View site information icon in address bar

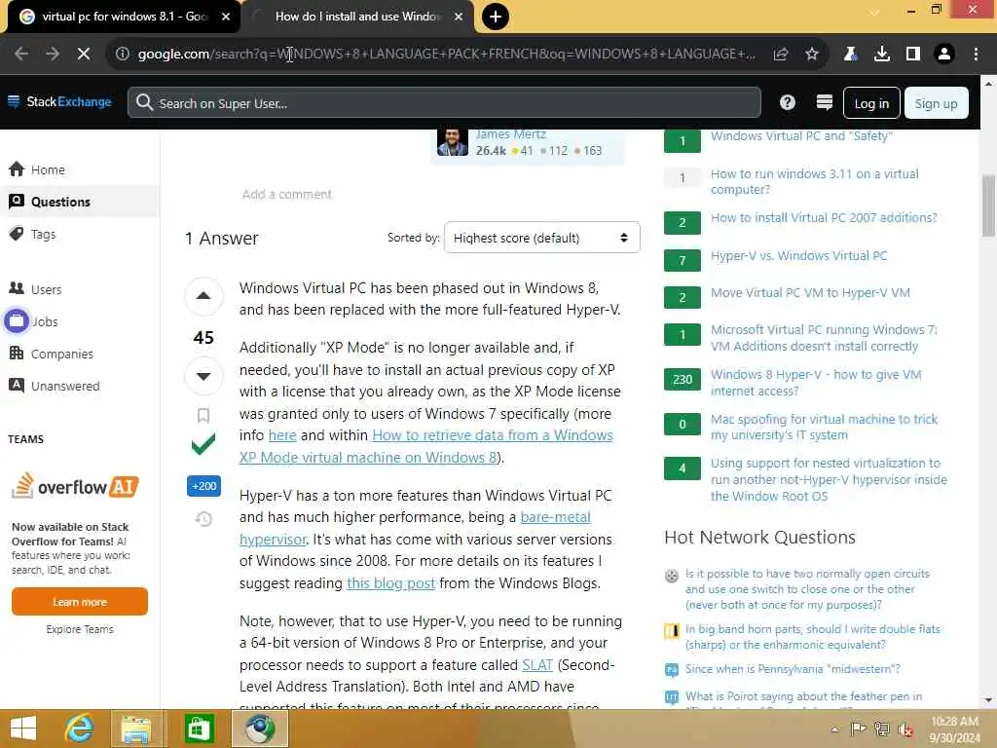(122, 54)
